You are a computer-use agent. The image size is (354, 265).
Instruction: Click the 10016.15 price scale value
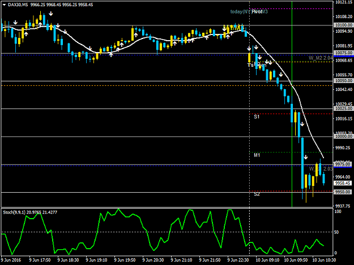point(344,119)
